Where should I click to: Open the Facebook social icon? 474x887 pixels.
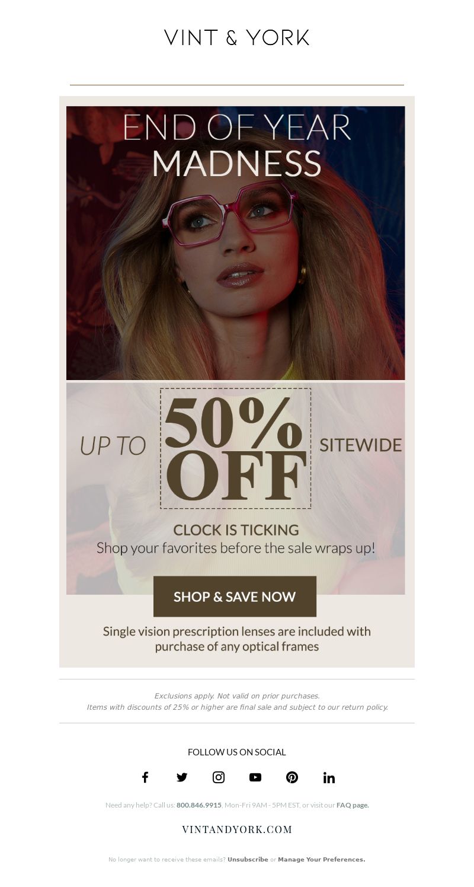[145, 777]
